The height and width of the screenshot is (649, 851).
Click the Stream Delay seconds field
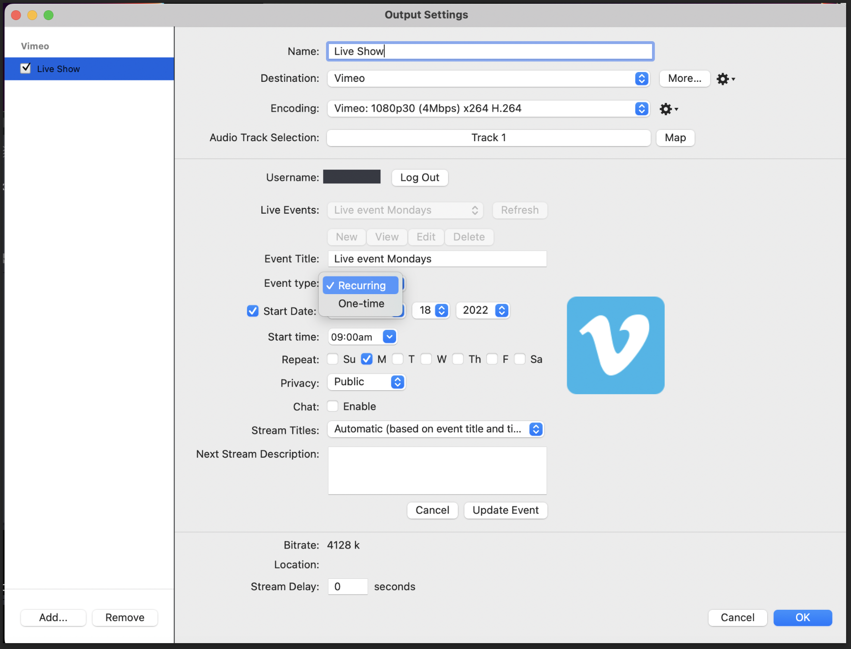(x=348, y=587)
